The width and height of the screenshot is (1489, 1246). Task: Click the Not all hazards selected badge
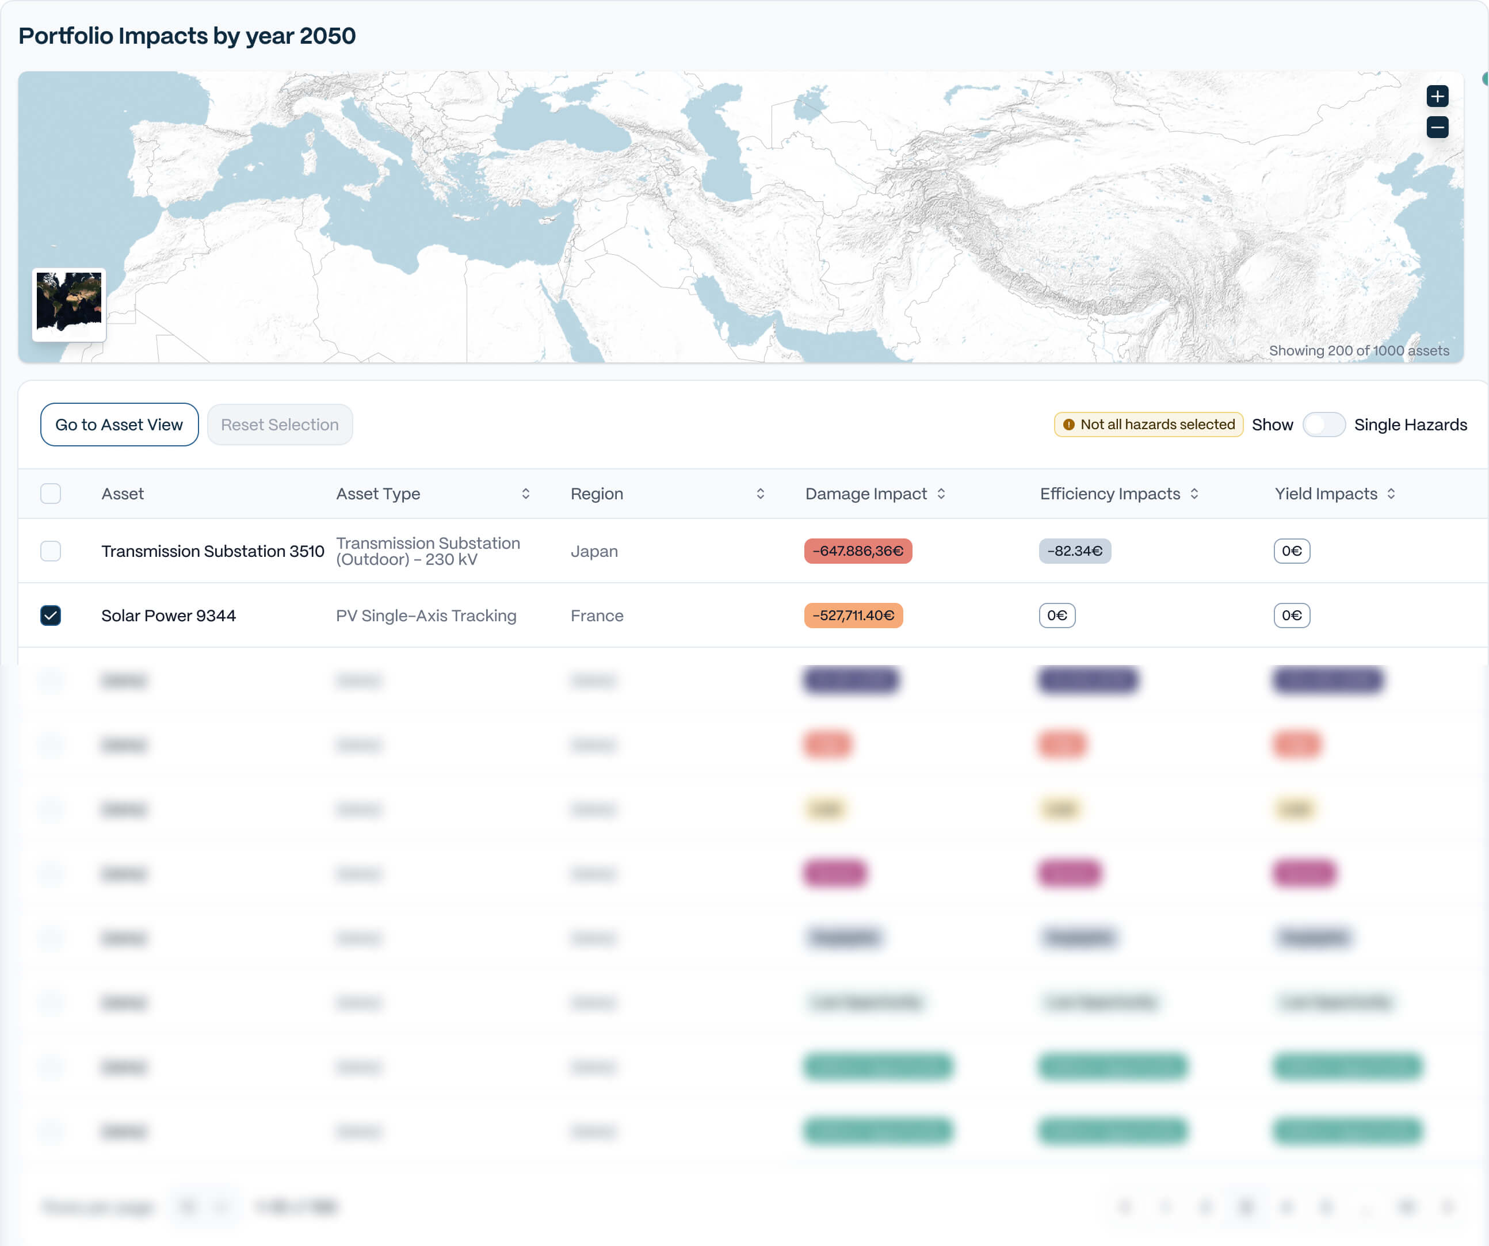[x=1147, y=424]
